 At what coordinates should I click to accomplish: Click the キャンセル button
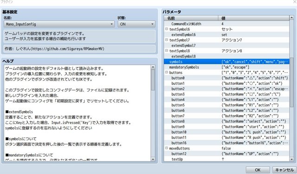coord(284,170)
